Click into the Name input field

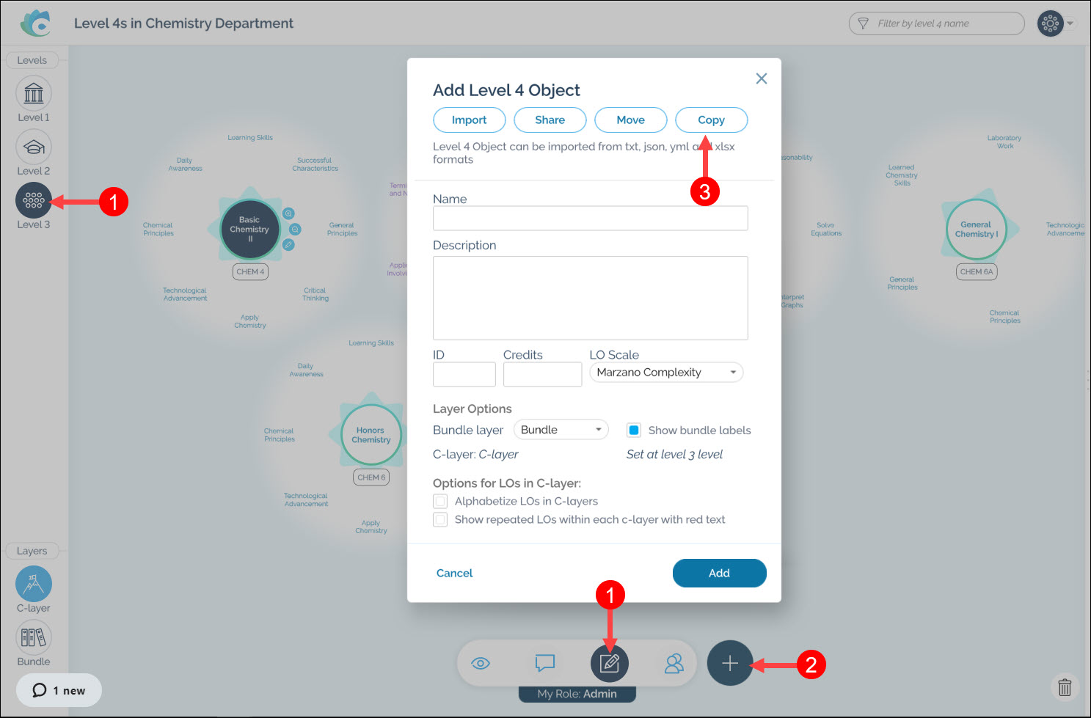click(x=590, y=219)
